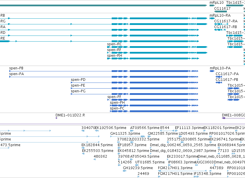The width and height of the screenshot is (245, 178).
Task: Open EST AT05049.5prime
Action: click(x=145, y=157)
